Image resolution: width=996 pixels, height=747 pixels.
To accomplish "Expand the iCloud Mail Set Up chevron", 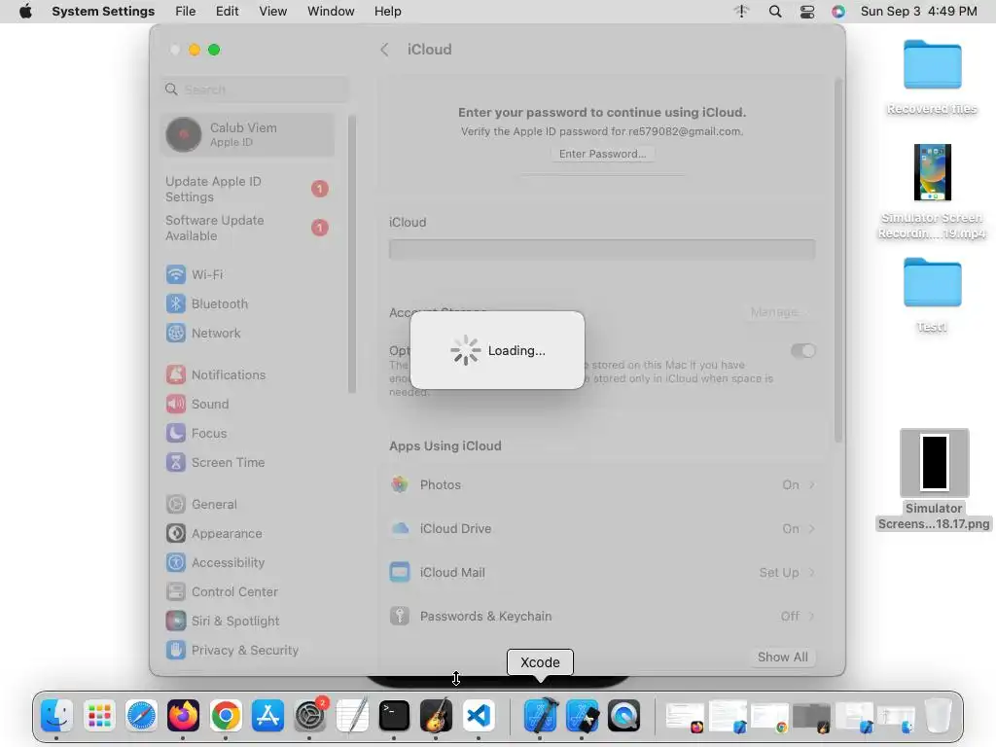I will [812, 572].
